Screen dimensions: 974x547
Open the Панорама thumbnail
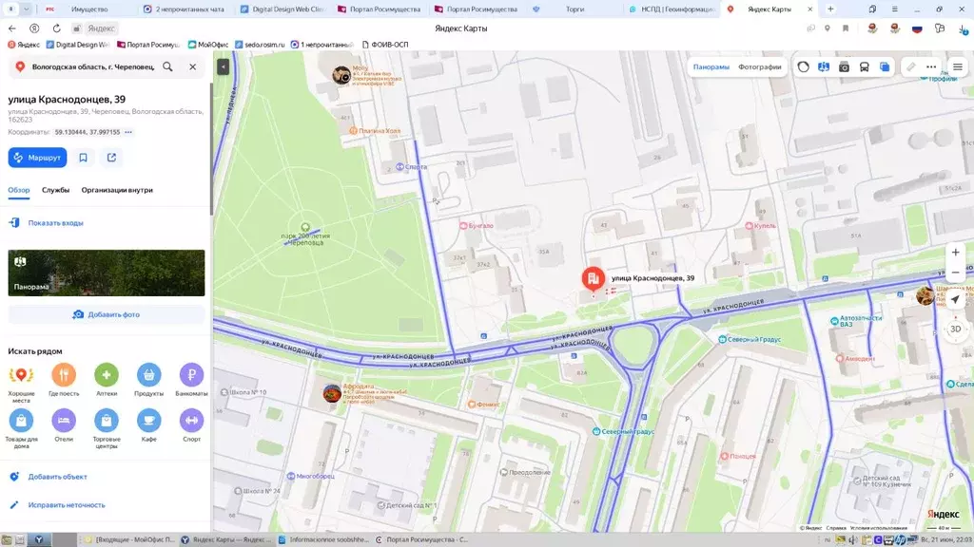click(107, 273)
